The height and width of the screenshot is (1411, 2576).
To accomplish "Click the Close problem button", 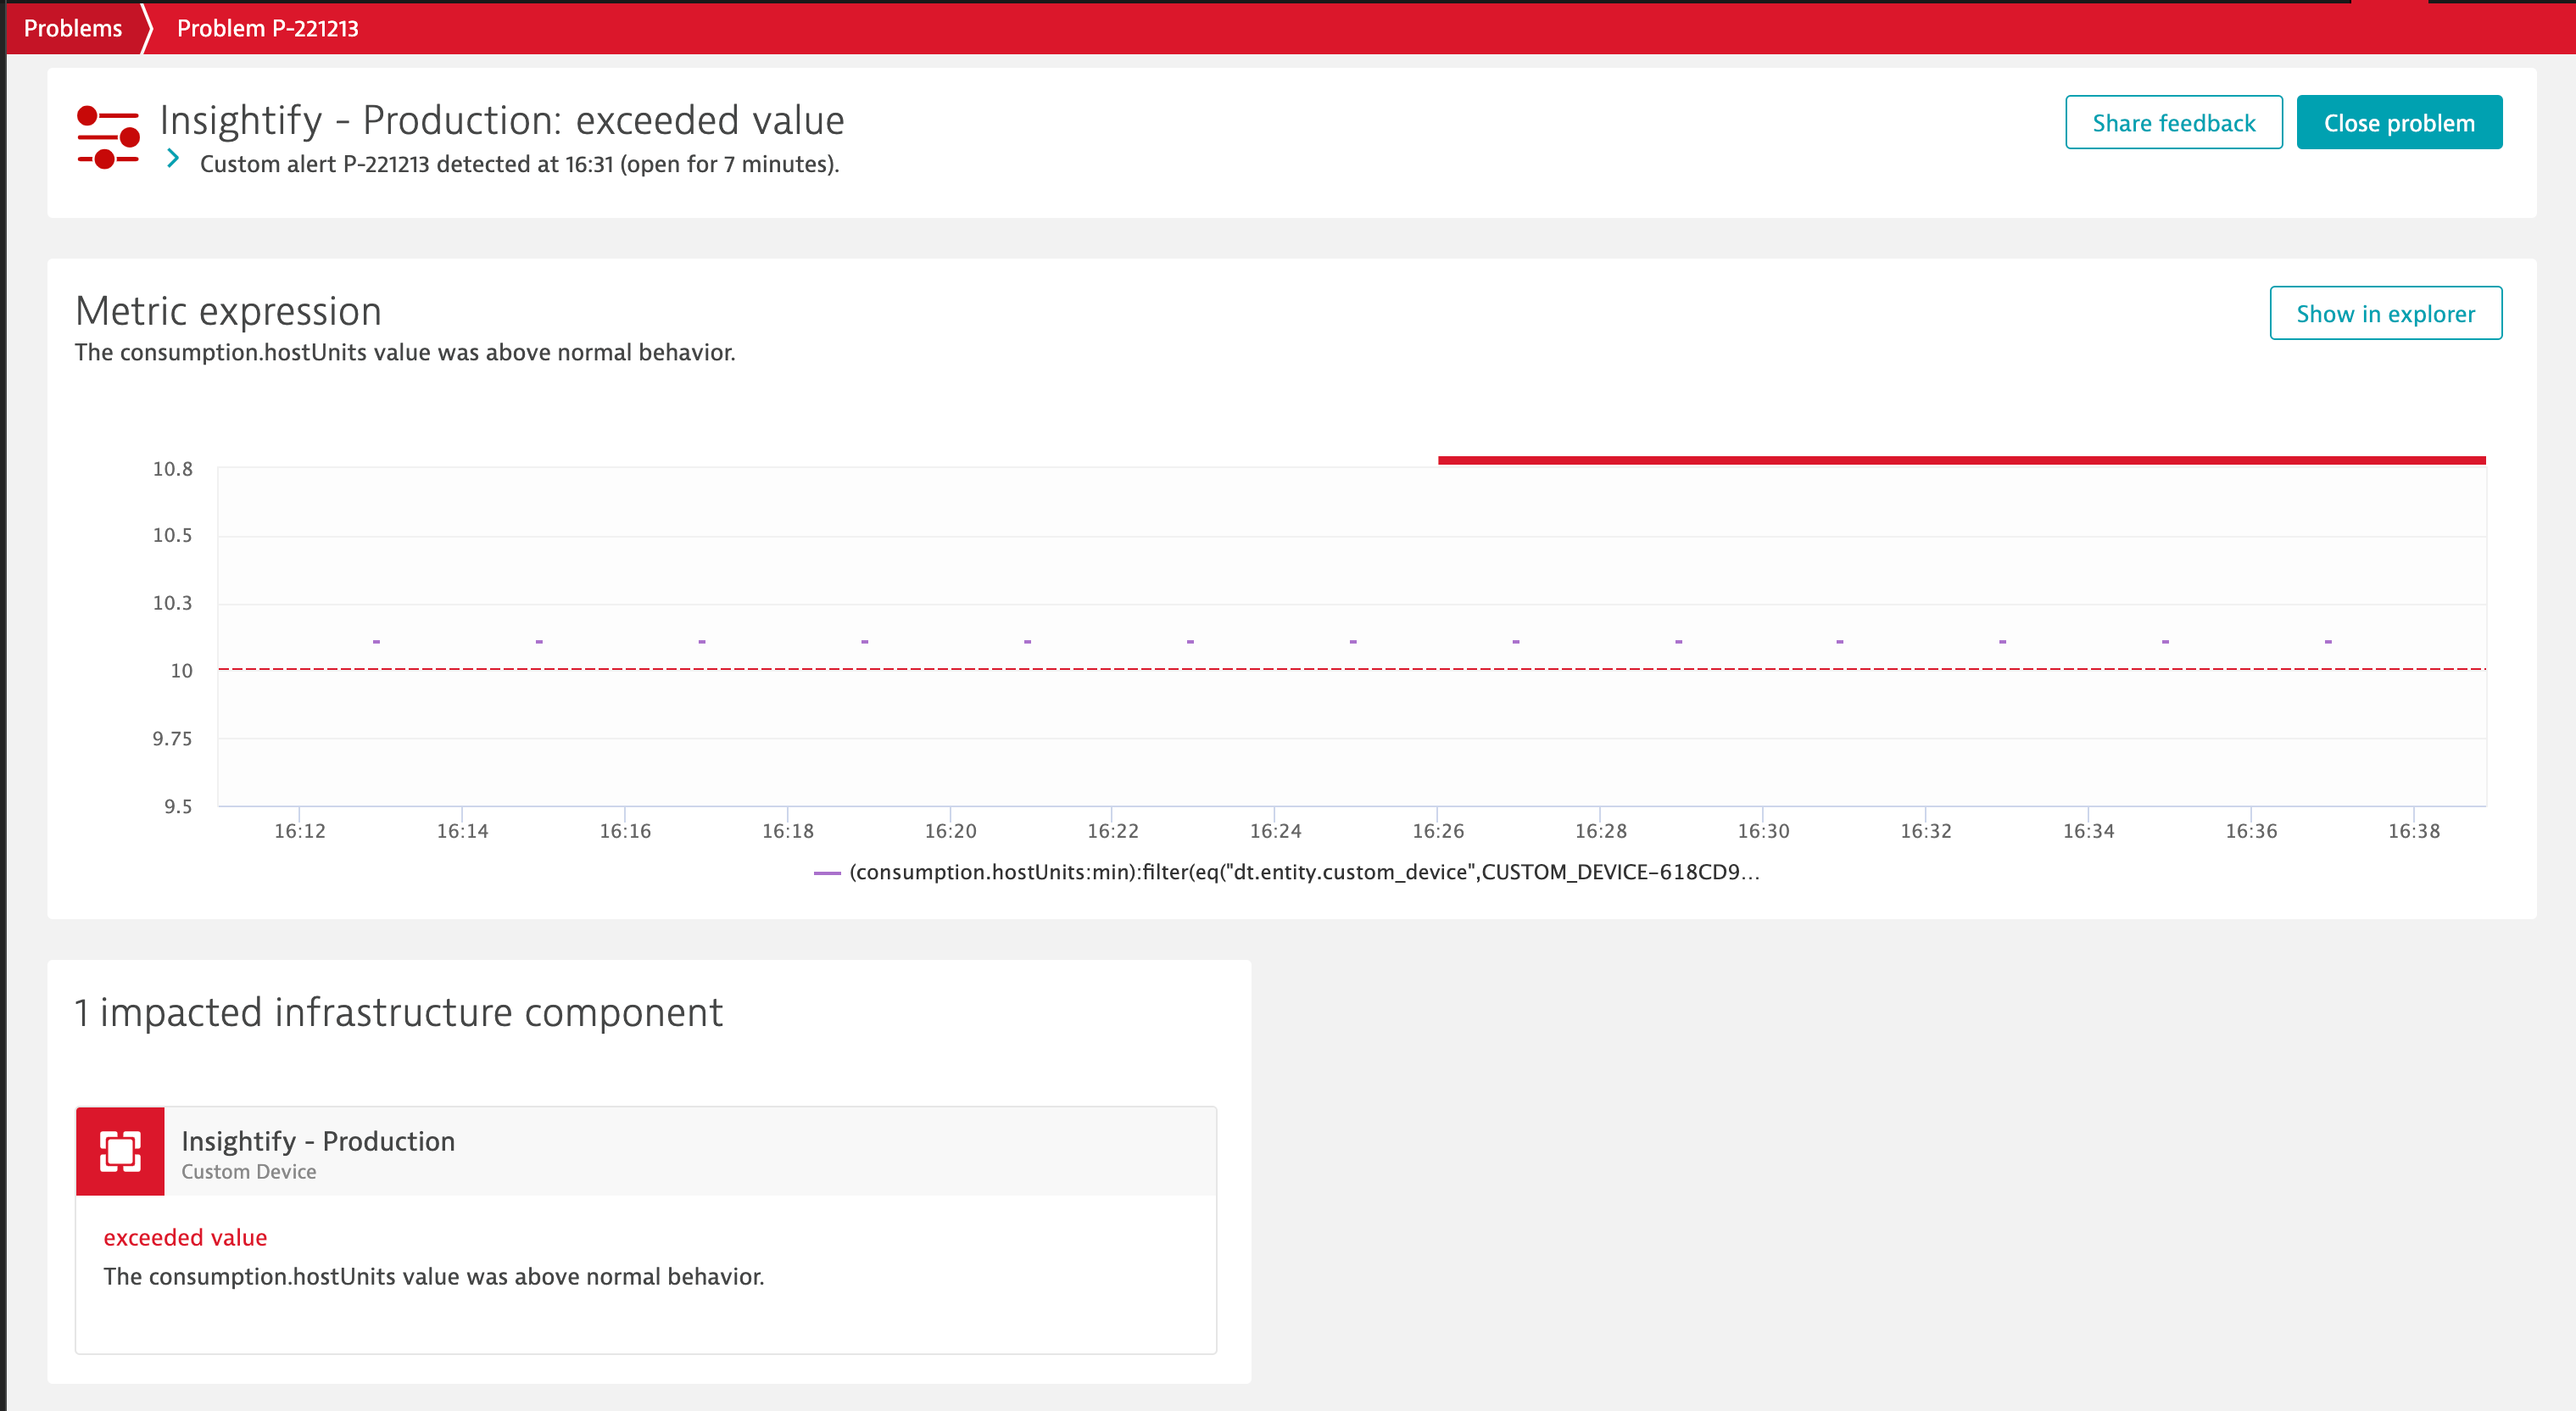I will [2399, 122].
